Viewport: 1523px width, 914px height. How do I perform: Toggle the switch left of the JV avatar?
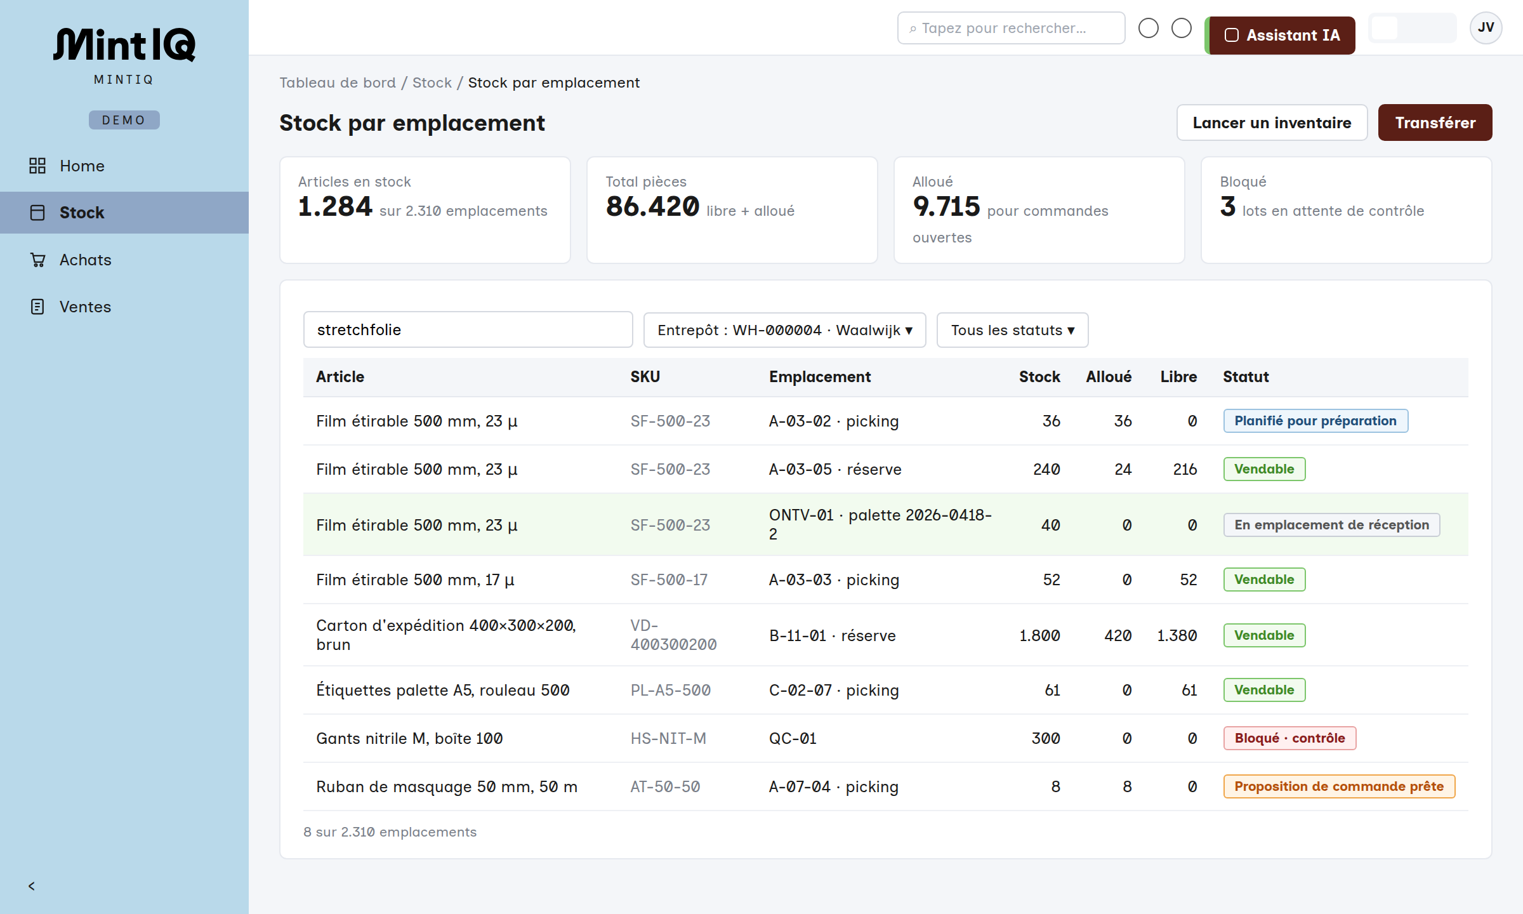click(x=1413, y=28)
